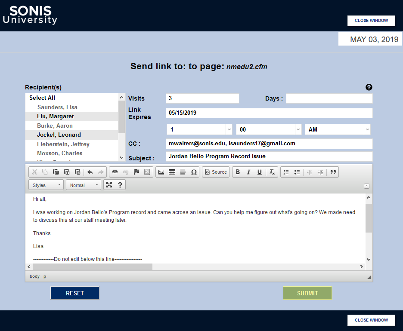Screen dimensions: 403x331
Task: Click the Visits input field
Action: [x=202, y=98]
